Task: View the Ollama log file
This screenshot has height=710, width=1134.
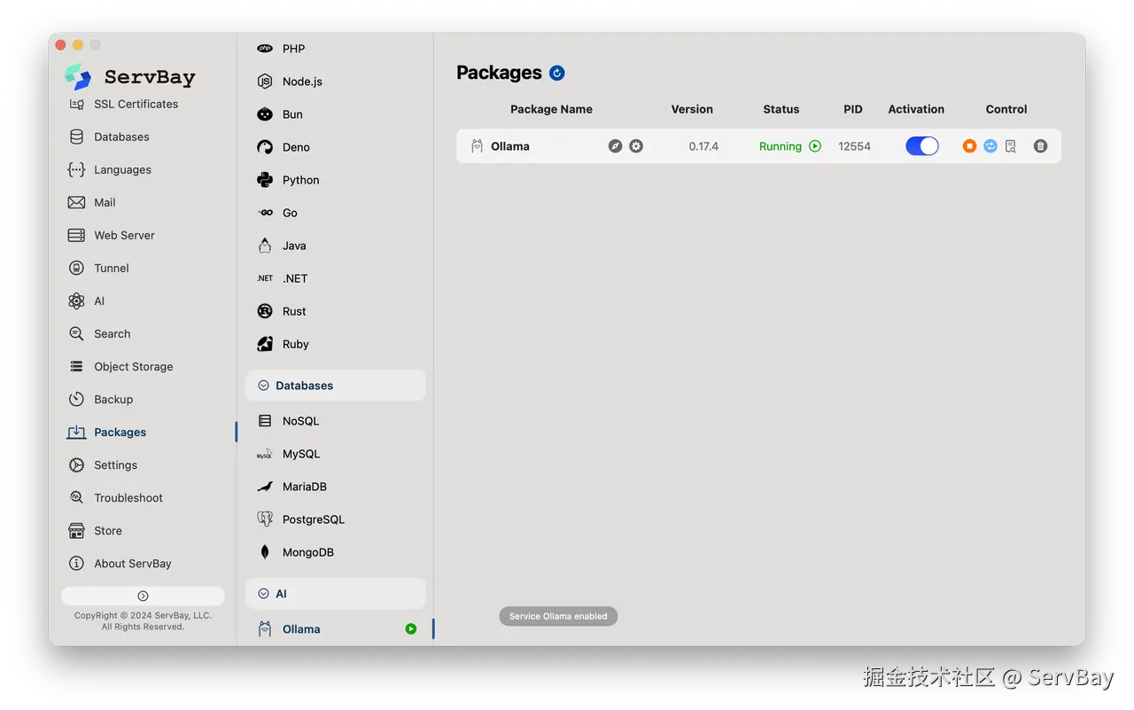Action: tap(1011, 146)
